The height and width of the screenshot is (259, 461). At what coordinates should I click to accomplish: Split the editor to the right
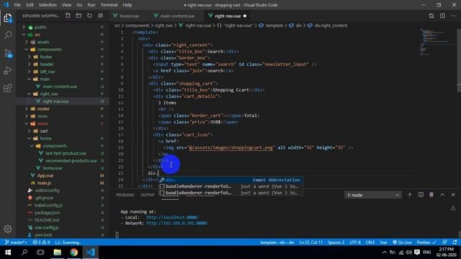(442, 16)
